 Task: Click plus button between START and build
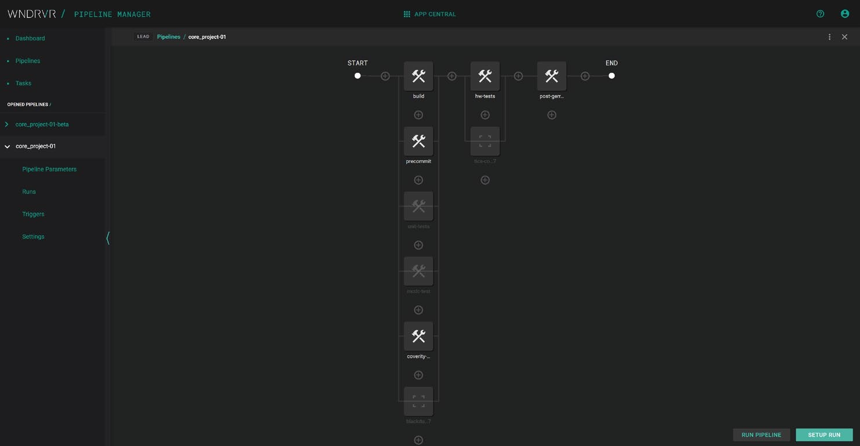[385, 76]
